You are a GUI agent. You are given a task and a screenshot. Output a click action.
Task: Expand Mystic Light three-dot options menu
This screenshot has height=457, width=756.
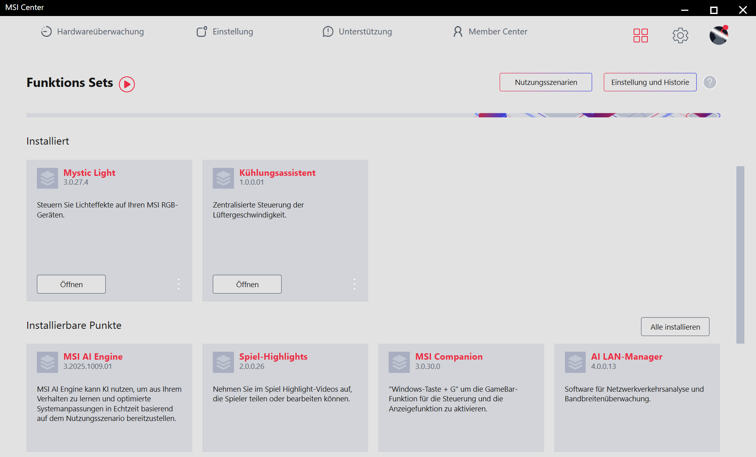(179, 284)
